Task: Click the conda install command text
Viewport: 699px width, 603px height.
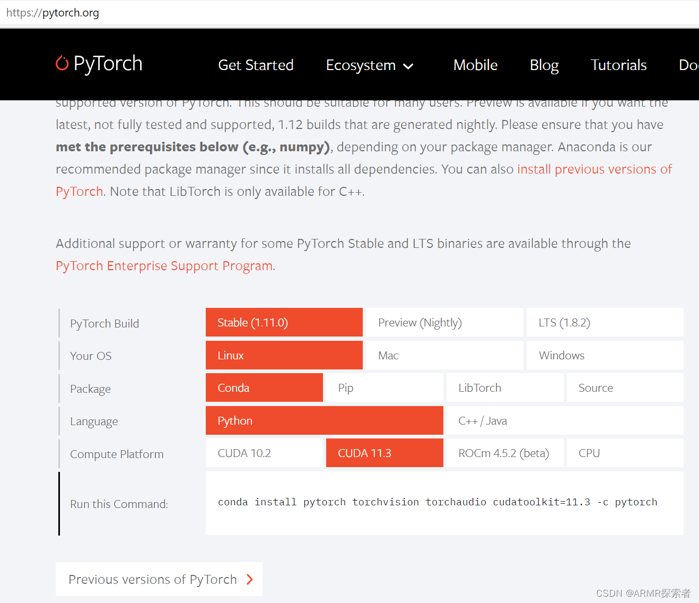Action: point(438,502)
